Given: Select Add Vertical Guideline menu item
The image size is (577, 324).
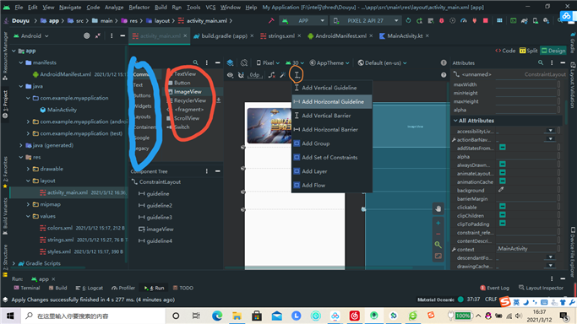Looking at the screenshot, I should pos(332,88).
